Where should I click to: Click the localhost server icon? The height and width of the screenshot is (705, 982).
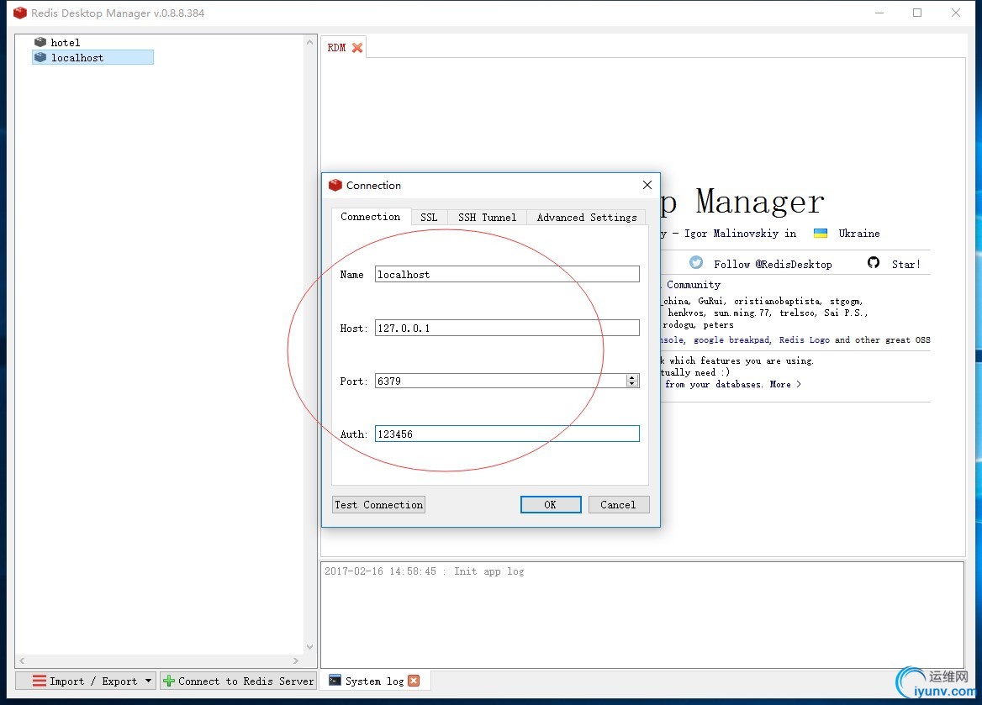(40, 57)
